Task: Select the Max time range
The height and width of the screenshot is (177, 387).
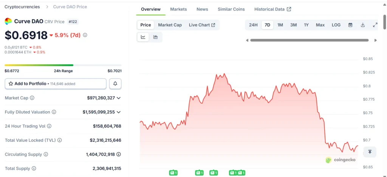Action: 320,25
